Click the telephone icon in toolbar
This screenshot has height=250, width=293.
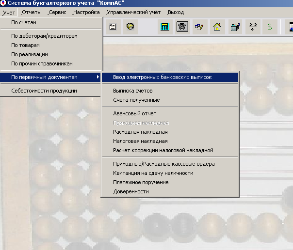[x=182, y=27]
